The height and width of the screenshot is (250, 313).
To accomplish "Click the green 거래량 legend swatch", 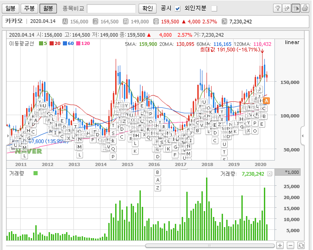I will click(35, 173).
